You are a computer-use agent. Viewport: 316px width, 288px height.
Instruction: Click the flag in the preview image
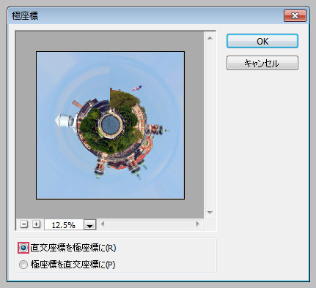[x=137, y=88]
